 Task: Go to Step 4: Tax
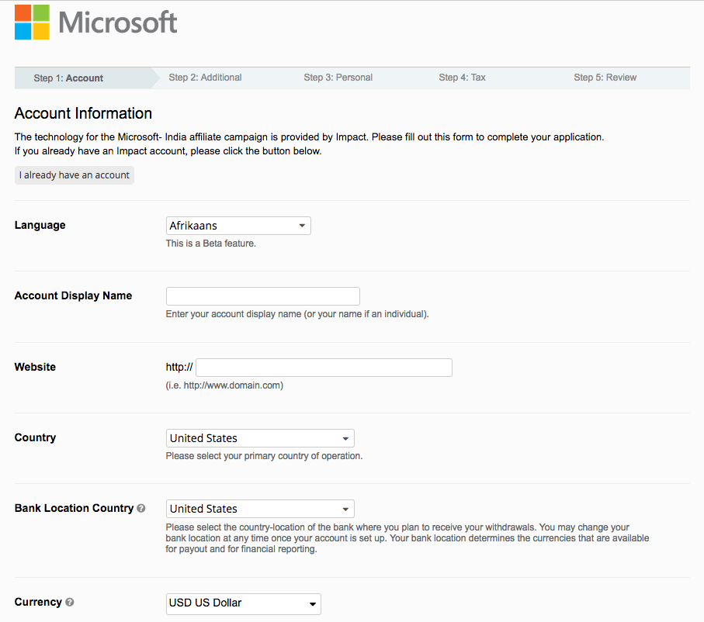coord(462,78)
